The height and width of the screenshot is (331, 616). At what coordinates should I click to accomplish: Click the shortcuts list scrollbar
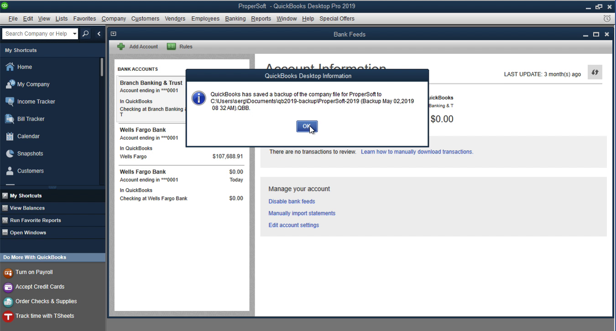102,67
